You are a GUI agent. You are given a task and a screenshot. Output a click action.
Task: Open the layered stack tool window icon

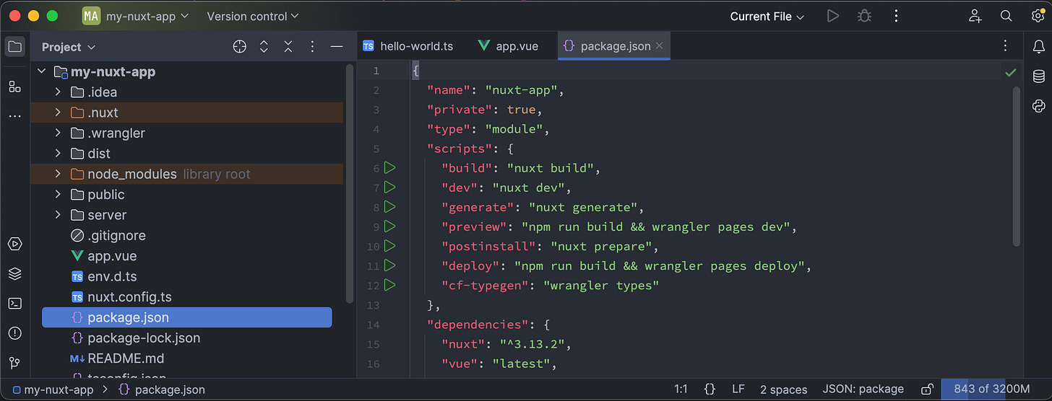pyautogui.click(x=14, y=274)
